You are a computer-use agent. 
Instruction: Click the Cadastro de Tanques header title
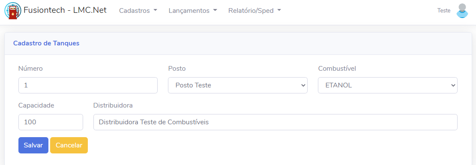point(46,43)
